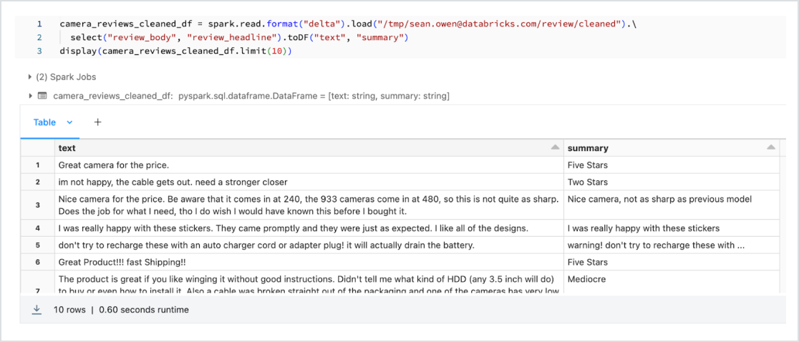Click the 'Great camera for the price.' cell
The height and width of the screenshot is (342, 799).
coord(114,165)
